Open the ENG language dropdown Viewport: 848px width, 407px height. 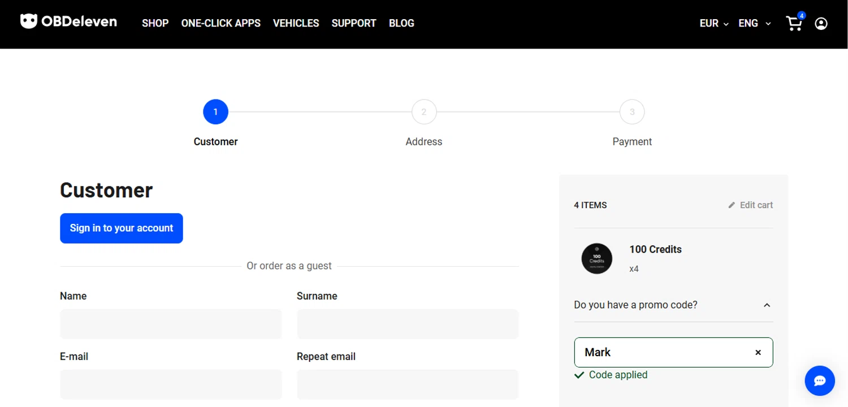coord(754,23)
